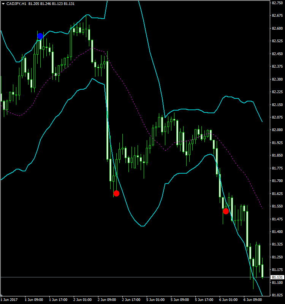Open the chart menu triangle beside CADJPY,H1
Image resolution: width=285 pixels, height=304 pixels.
click(x=3, y=4)
